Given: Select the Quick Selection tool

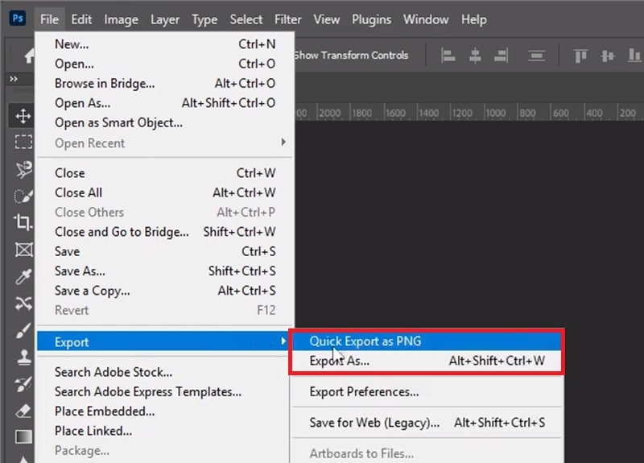Looking at the screenshot, I should point(23,196).
